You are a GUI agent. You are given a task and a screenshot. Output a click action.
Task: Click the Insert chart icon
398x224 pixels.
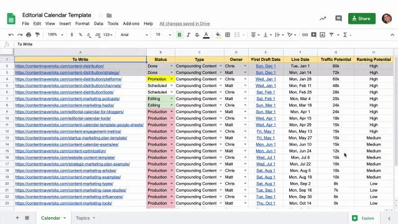(322, 35)
